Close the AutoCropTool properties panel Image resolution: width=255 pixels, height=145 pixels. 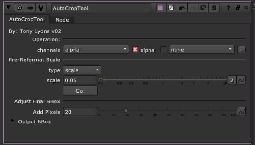246,8
